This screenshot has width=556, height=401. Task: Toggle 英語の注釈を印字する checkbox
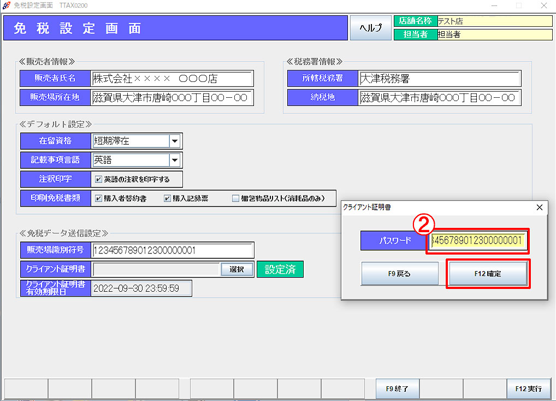point(98,179)
